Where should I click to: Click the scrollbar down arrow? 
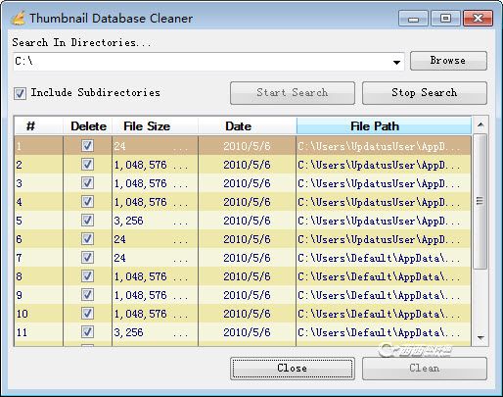tap(480, 338)
